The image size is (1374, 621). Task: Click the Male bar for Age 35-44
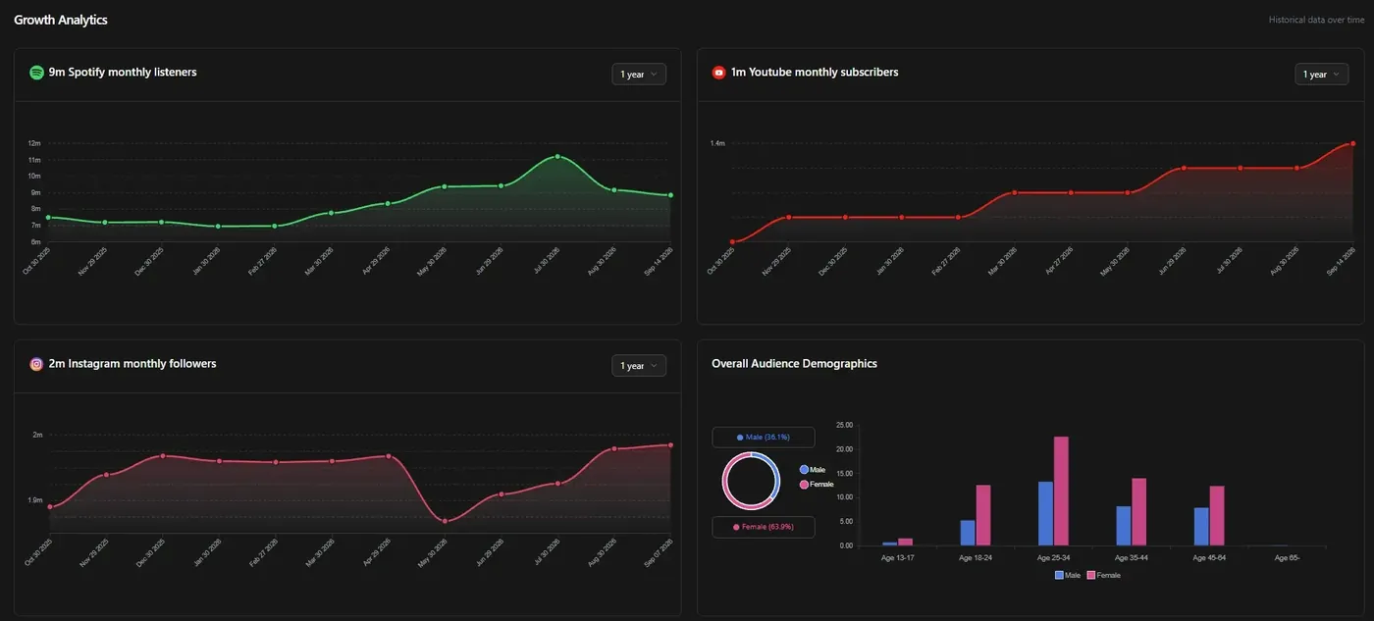1124,527
